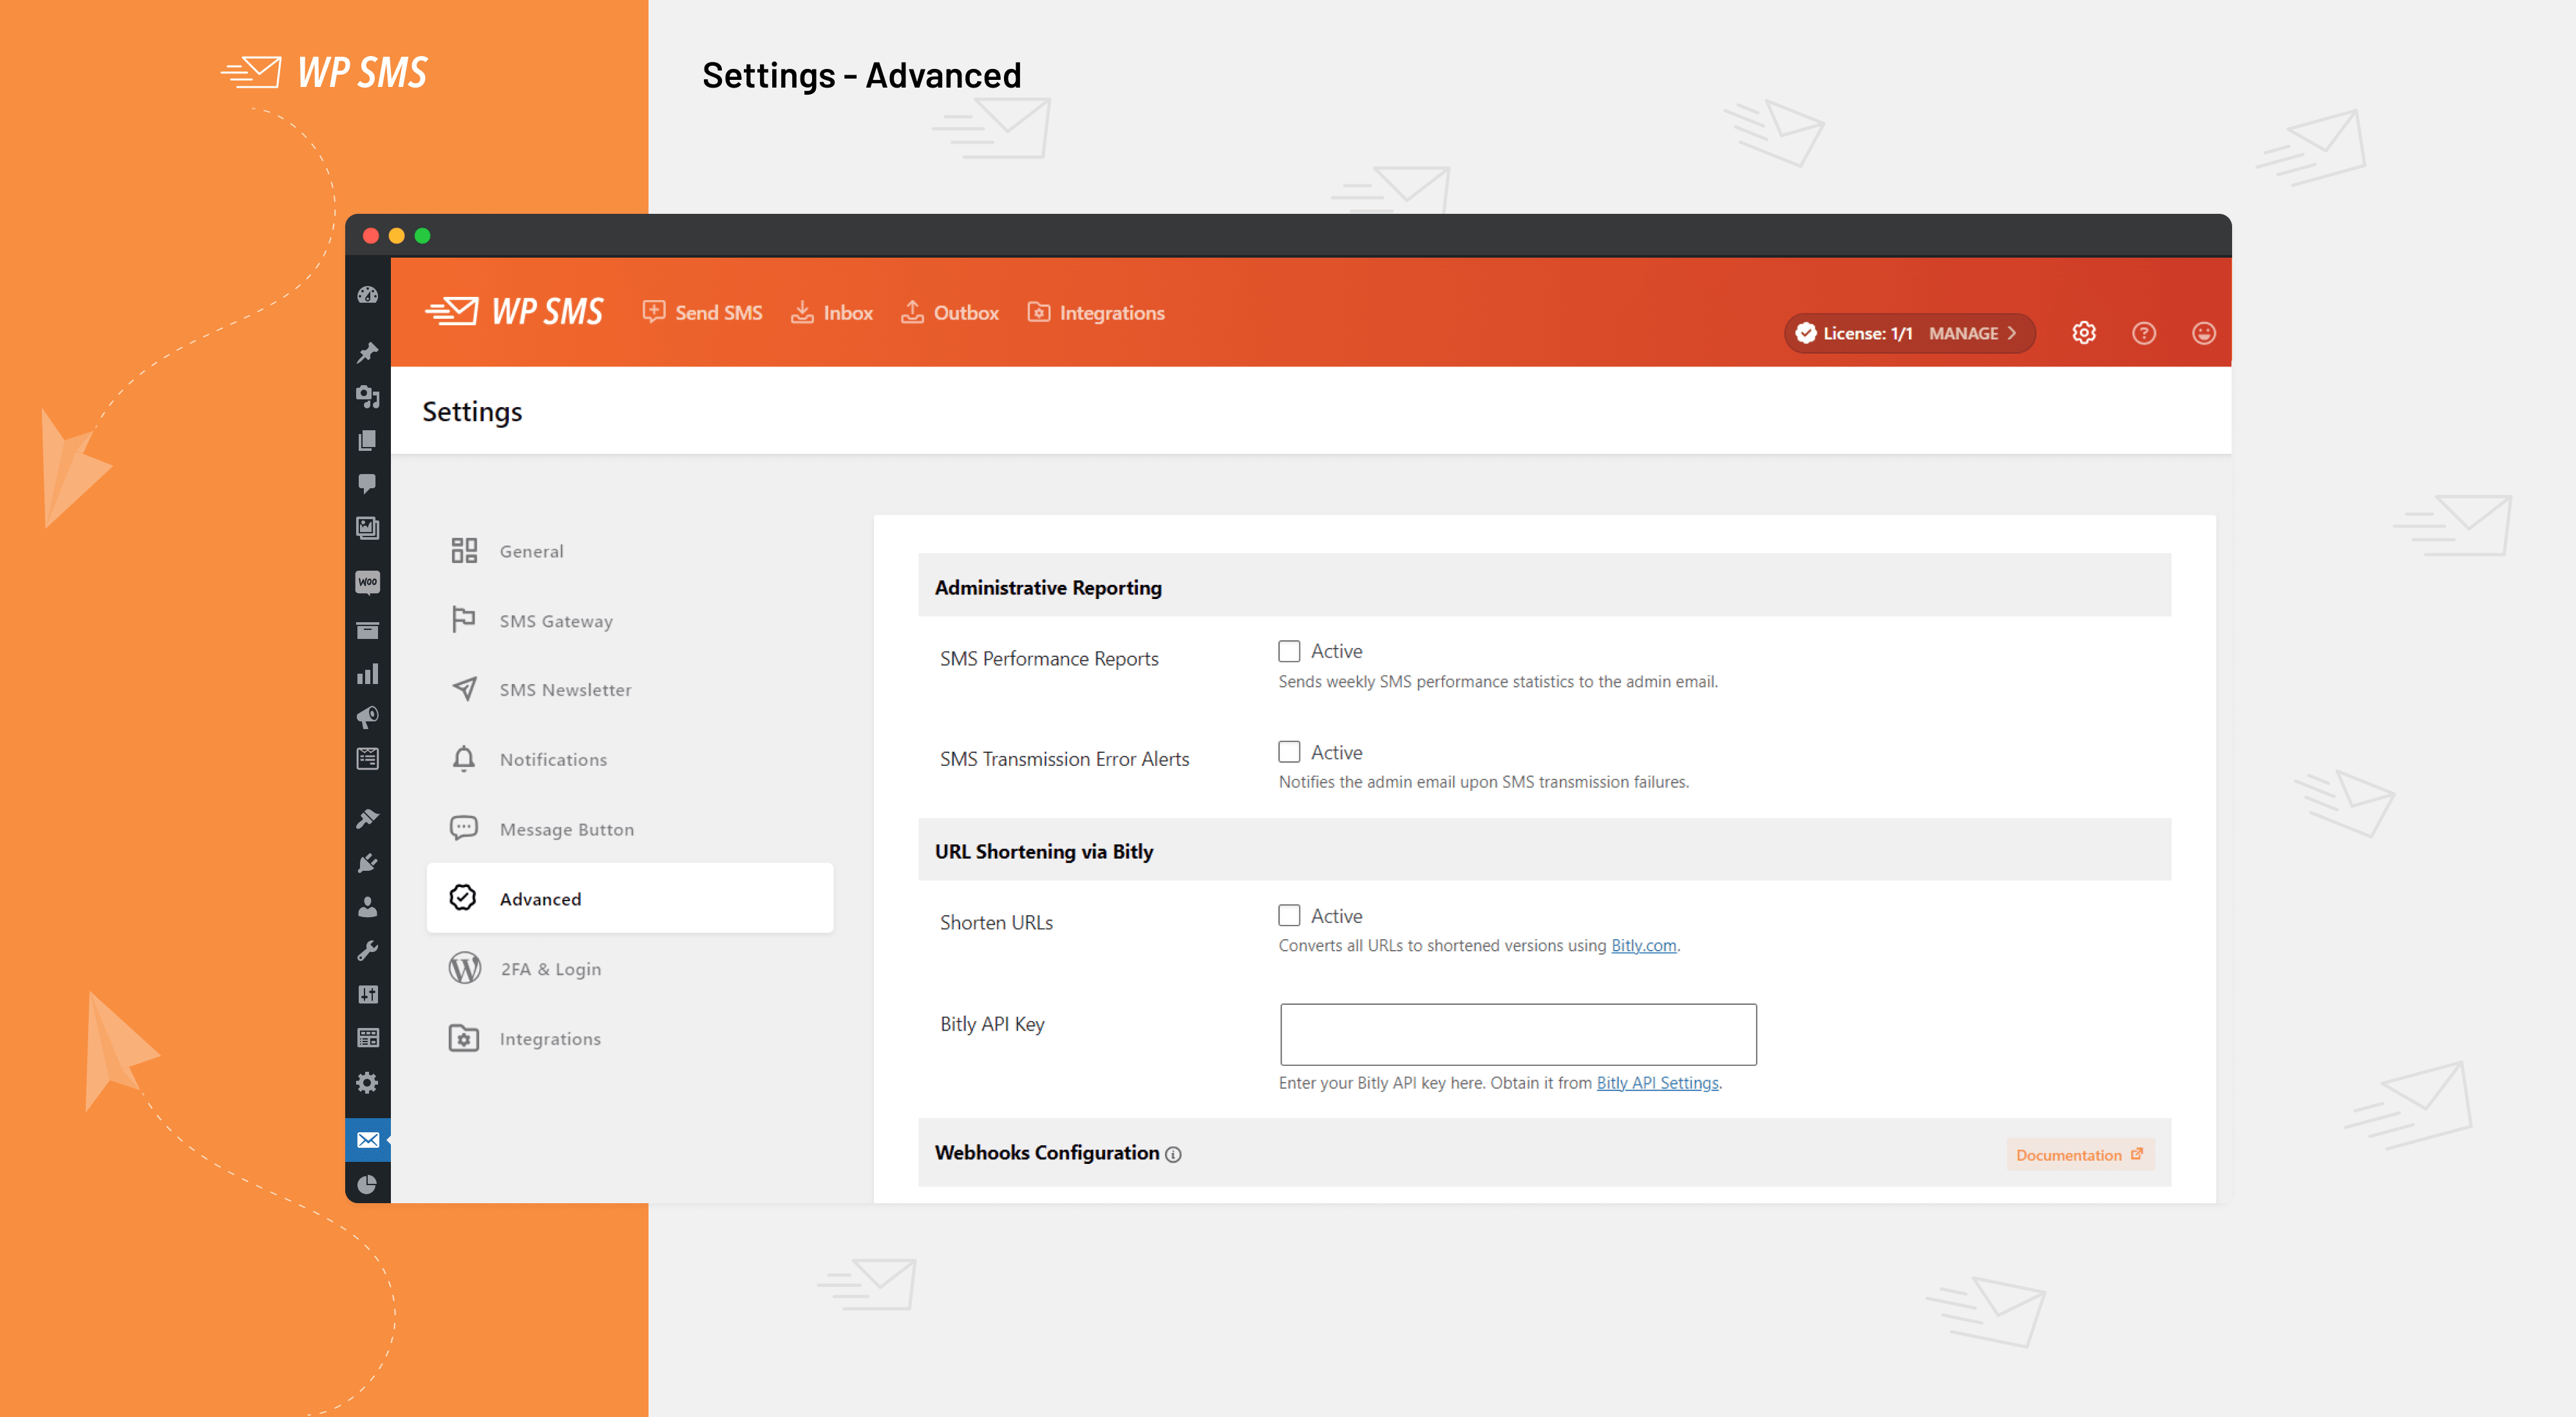Viewport: 2576px width, 1417px height.
Task: Check the Shorten URLs Active checkbox
Action: click(x=1289, y=916)
